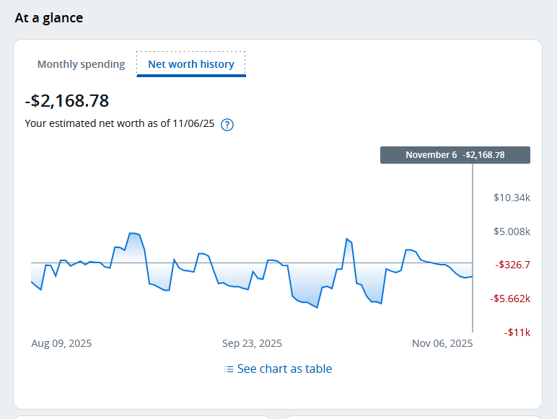Click the -$2,168.78 net worth amount
The width and height of the screenshot is (557, 419).
pyautogui.click(x=67, y=101)
